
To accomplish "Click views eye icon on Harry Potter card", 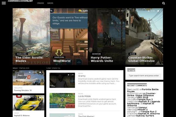I will click(x=119, y=11).
